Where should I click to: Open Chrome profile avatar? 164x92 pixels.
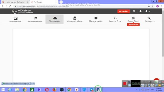pos(157,6)
